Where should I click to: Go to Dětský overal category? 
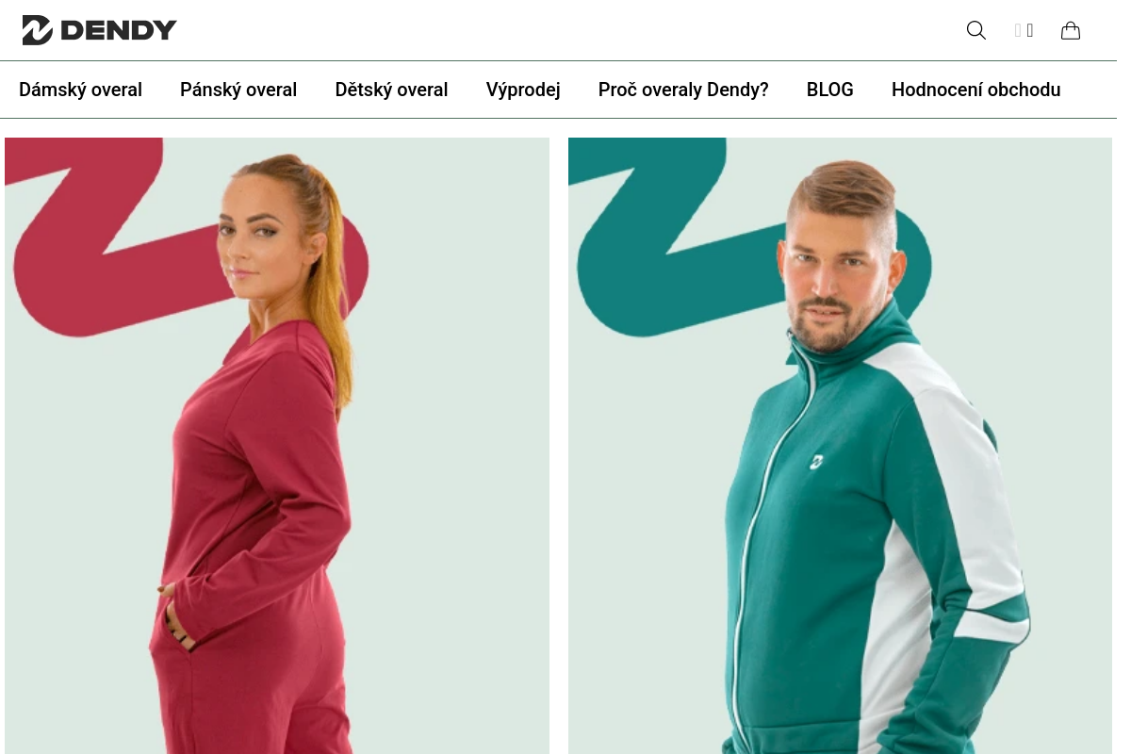click(391, 90)
